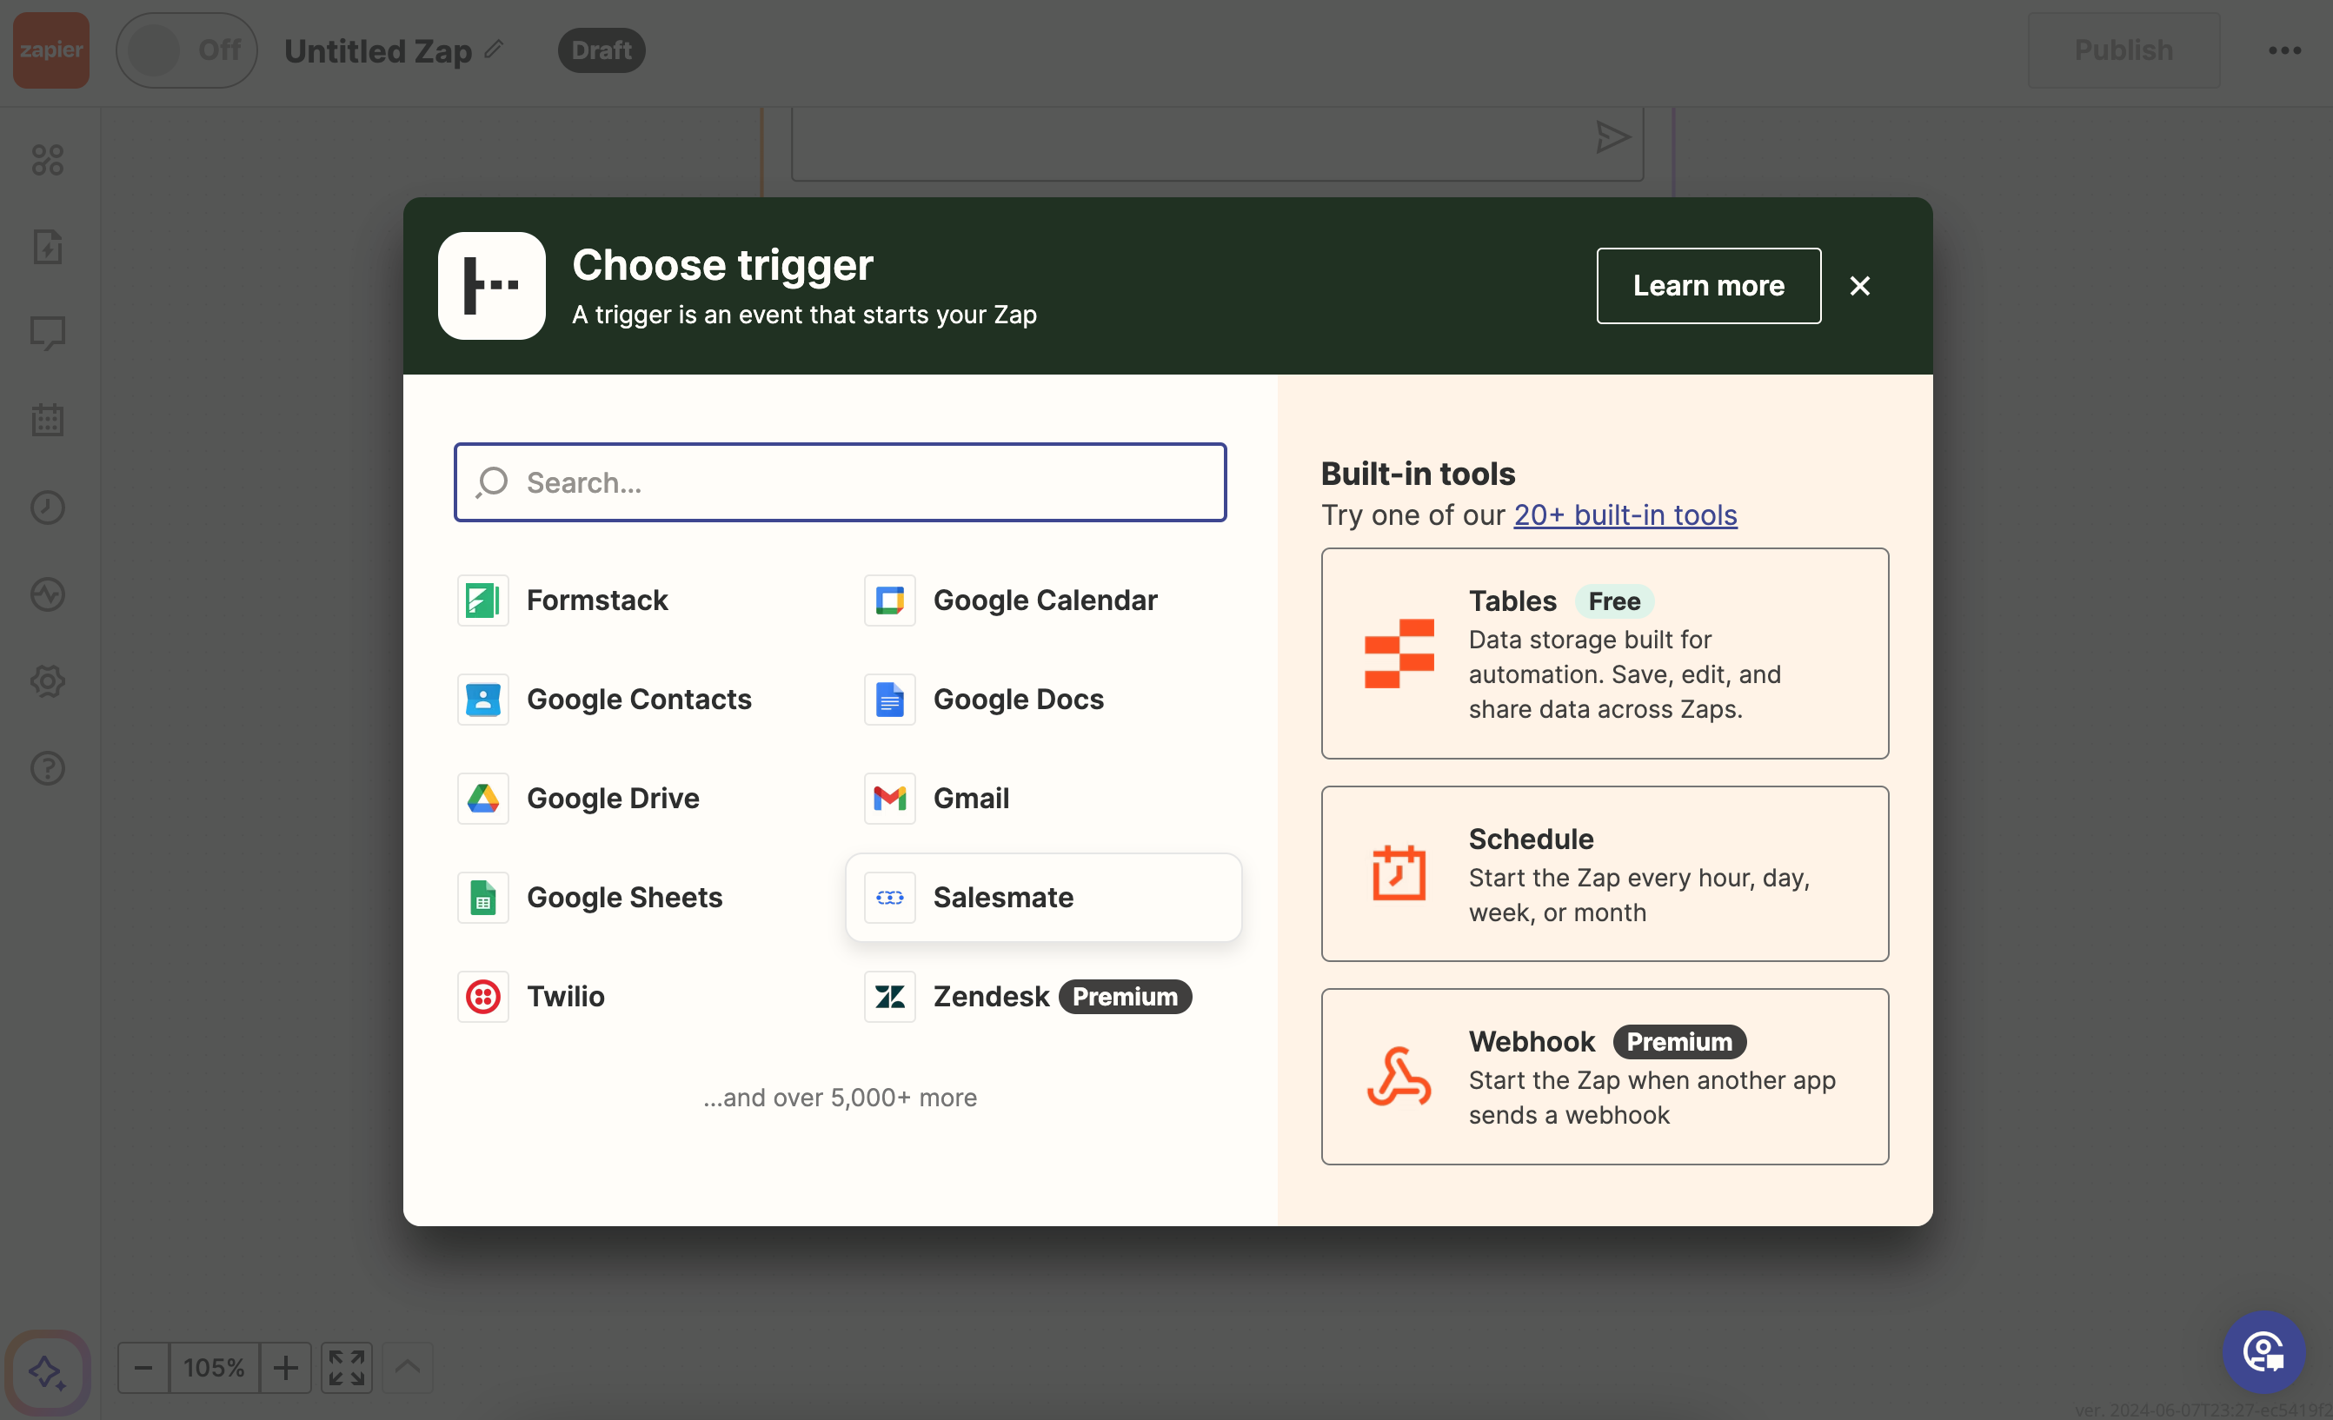This screenshot has height=1420, width=2333.
Task: Pick the Google Drive app
Action: click(612, 798)
